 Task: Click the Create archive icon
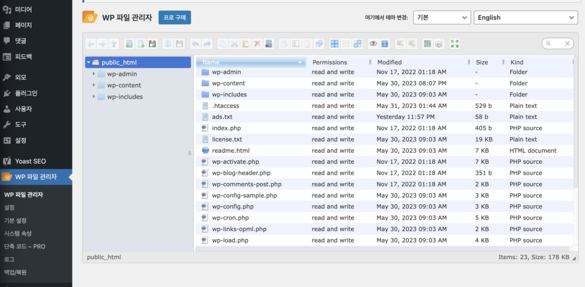pyautogui.click(x=412, y=44)
